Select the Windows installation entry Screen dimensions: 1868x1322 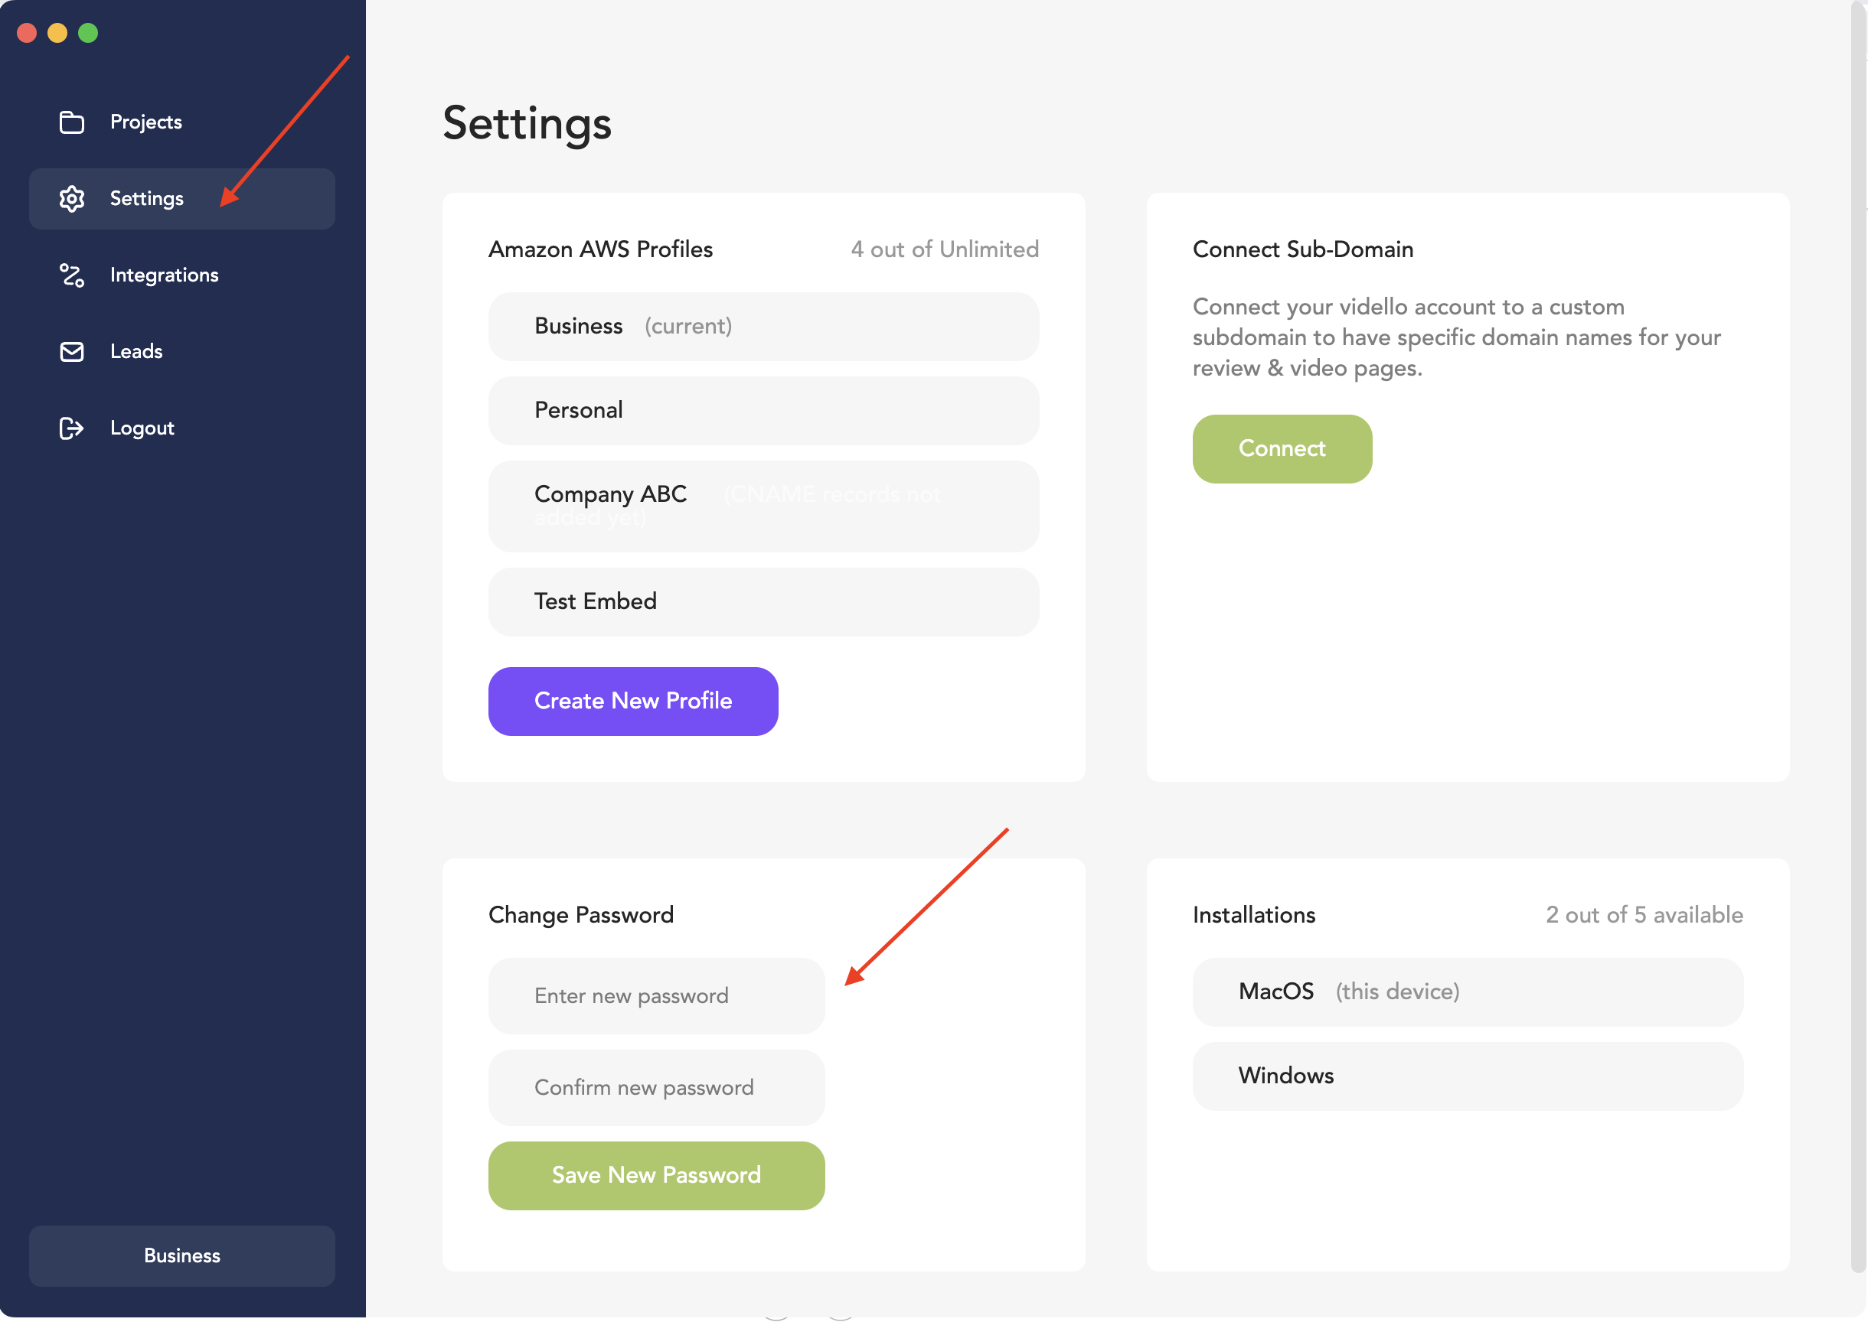point(1467,1076)
